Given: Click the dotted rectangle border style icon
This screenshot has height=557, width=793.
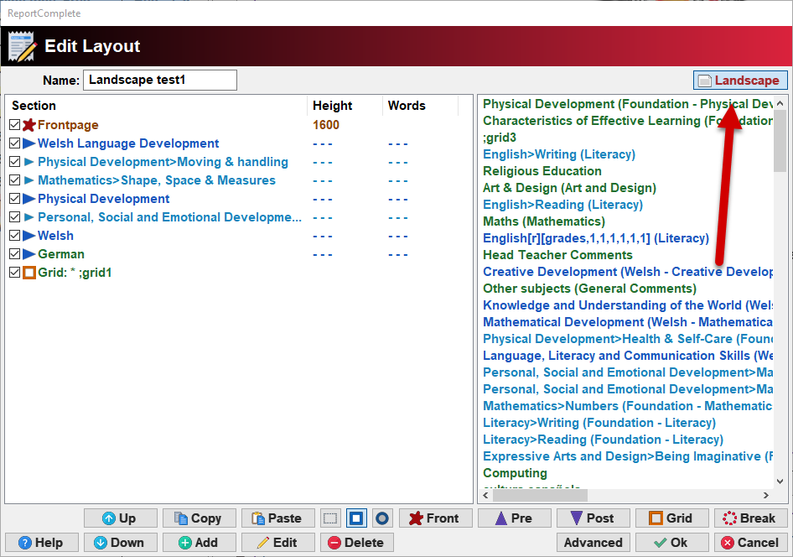Looking at the screenshot, I should (330, 518).
